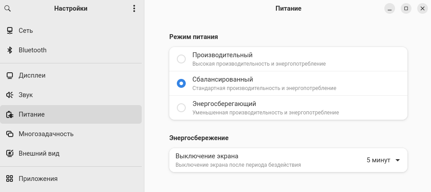This screenshot has width=431, height=192.
Task: Click the Сеть network icon
Action: point(10,31)
